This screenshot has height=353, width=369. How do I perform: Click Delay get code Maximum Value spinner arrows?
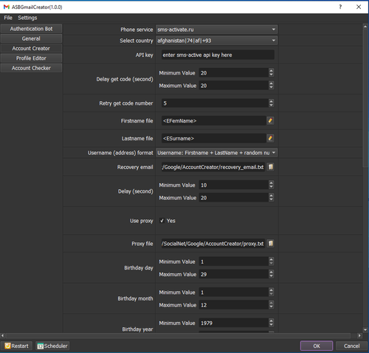[x=271, y=86]
